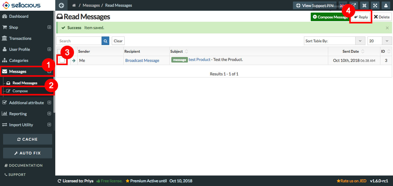
Task: Open the user account icon
Action: (386, 6)
